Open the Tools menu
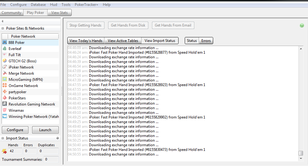 click(x=66, y=5)
